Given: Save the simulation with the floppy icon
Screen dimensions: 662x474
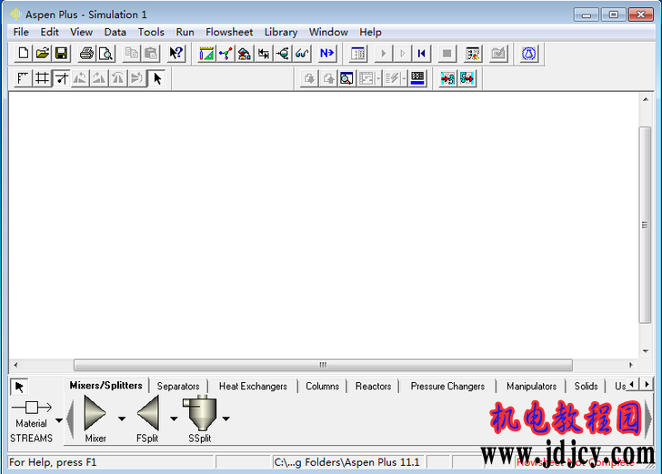Looking at the screenshot, I should pyautogui.click(x=62, y=54).
